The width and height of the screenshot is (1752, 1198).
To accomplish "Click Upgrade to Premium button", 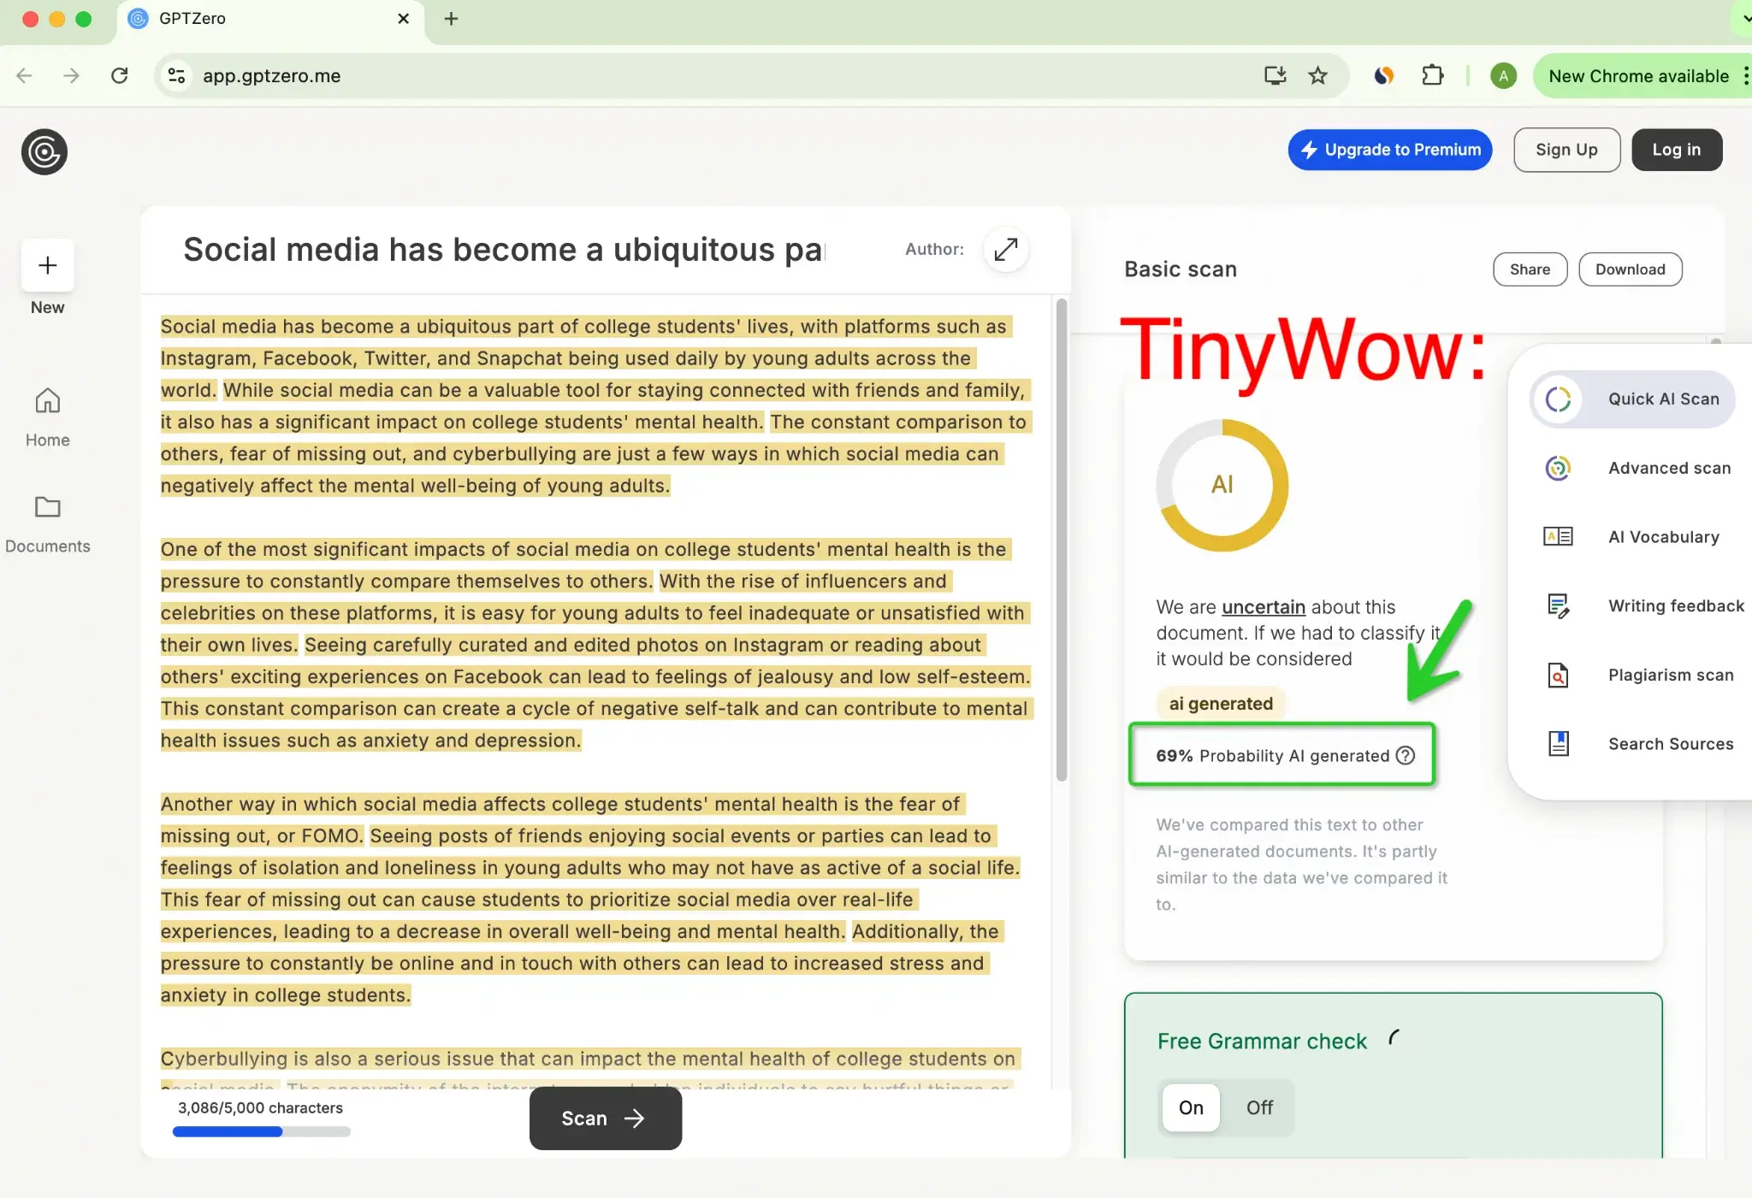I will [1390, 150].
